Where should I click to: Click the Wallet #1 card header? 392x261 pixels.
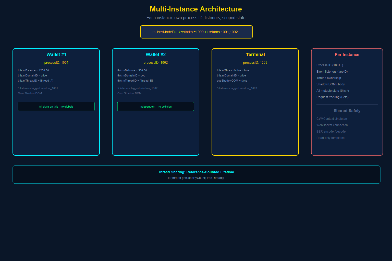tap(56, 54)
